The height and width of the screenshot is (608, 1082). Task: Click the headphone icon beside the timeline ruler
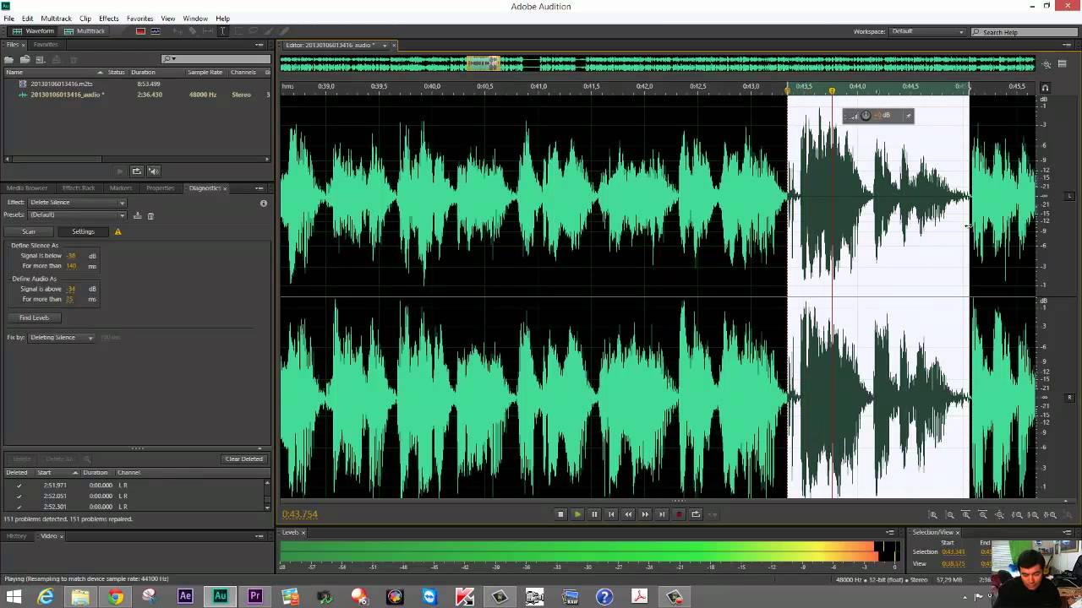pyautogui.click(x=1045, y=87)
